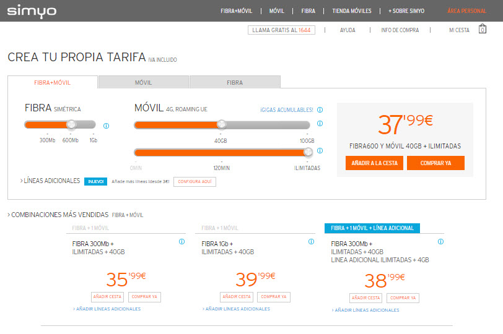The image size is (503, 334).
Task: Open FIBRA+MÓVIL in top navigation
Action: coord(237,11)
